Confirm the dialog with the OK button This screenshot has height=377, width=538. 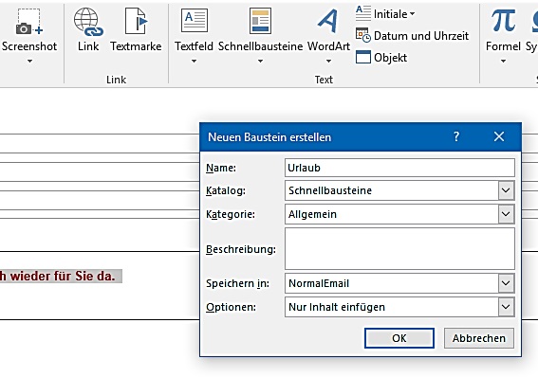pos(399,338)
